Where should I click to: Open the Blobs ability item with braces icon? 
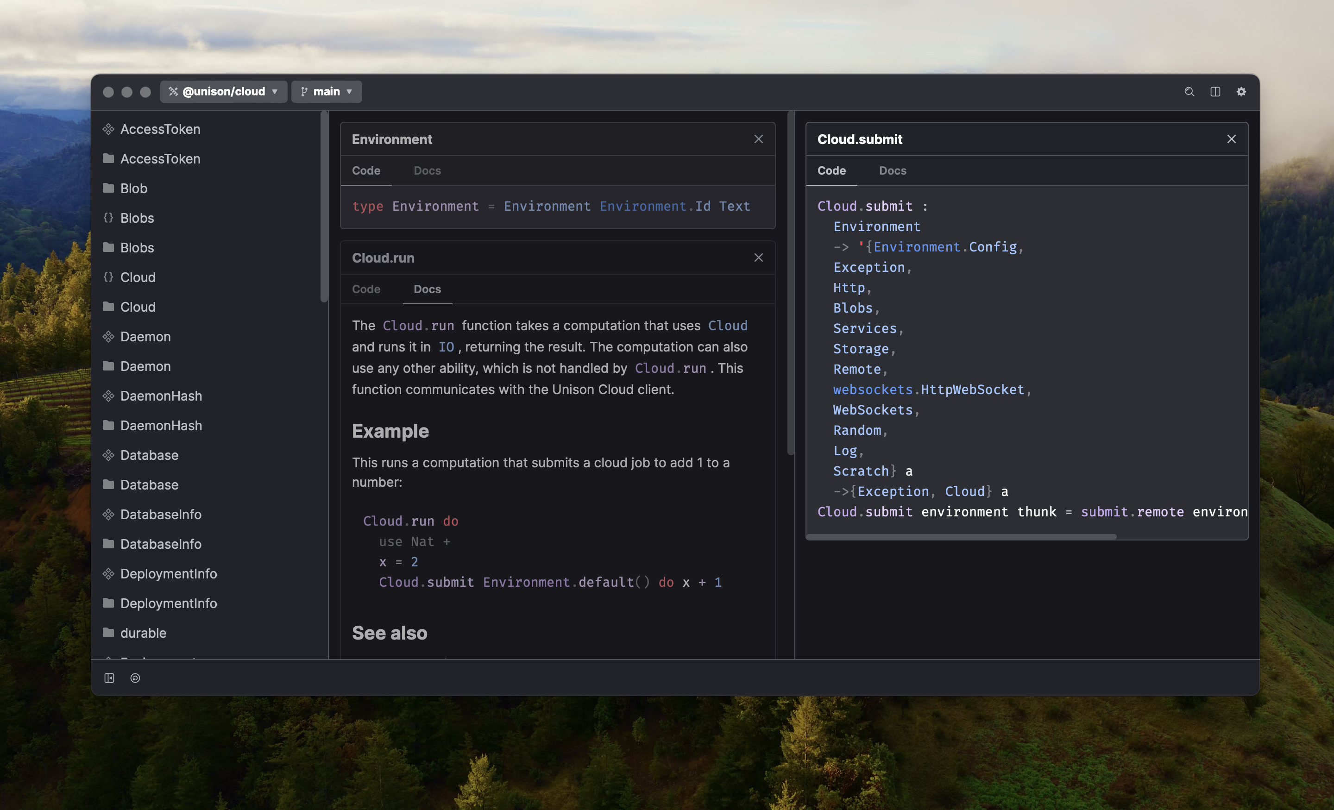coord(137,218)
